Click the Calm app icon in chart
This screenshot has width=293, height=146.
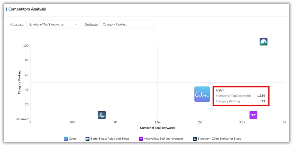point(202,94)
